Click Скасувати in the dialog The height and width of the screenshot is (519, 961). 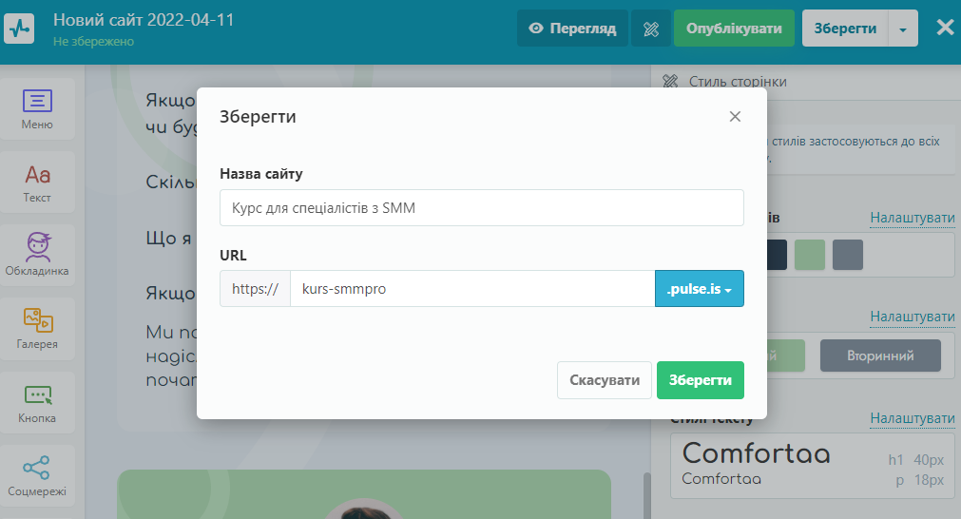tap(605, 380)
